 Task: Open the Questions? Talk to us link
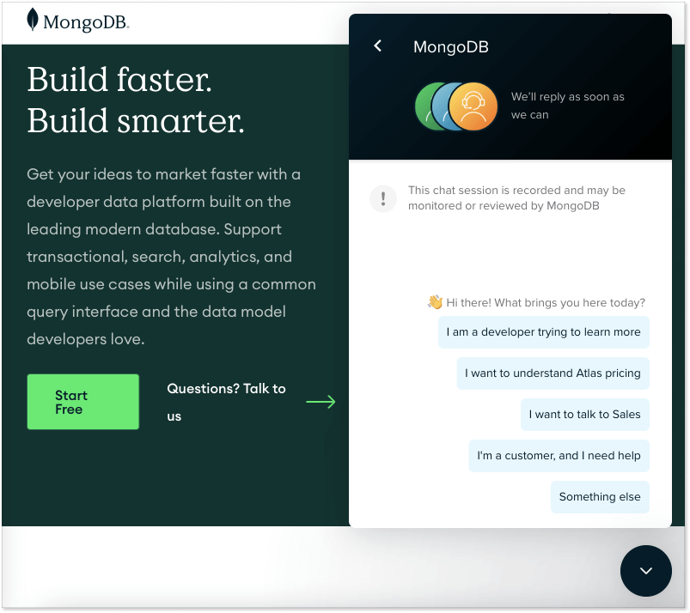[226, 403]
